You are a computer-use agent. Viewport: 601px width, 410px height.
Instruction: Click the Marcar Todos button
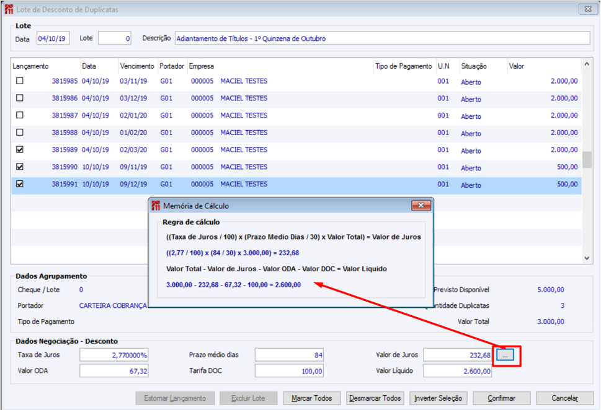311,398
